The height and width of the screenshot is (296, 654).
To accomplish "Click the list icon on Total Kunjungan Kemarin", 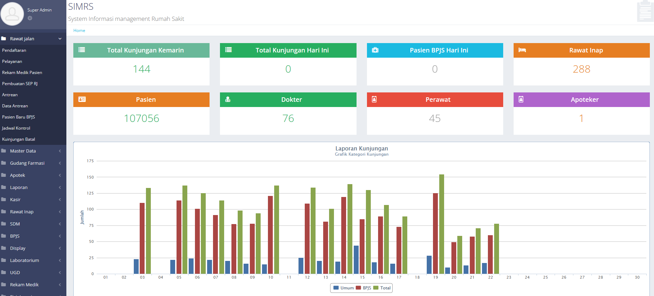I will (82, 50).
